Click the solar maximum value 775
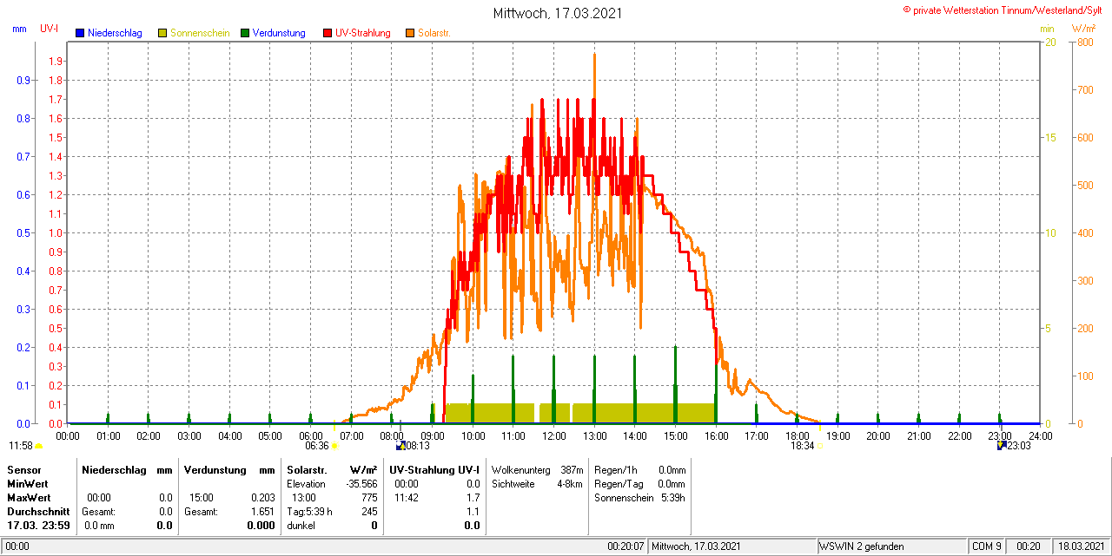This screenshot has width=1112, height=556. click(369, 498)
